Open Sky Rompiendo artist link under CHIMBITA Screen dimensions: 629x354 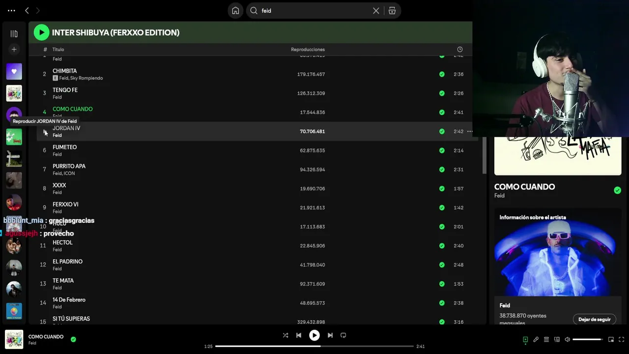(x=86, y=78)
